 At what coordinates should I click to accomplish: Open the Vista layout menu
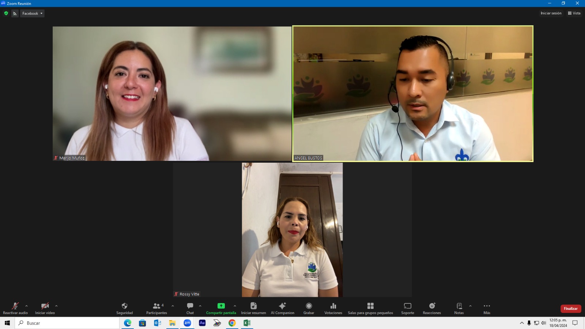(574, 13)
